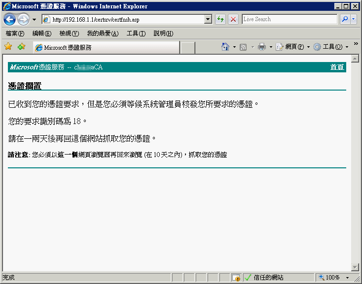Image resolution: width=362 pixels, height=284 pixels.
Task: Open the 網頁(P) page menu
Action: [292, 47]
